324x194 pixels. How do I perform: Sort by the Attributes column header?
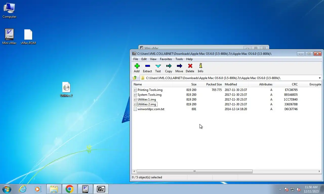[x=261, y=84]
